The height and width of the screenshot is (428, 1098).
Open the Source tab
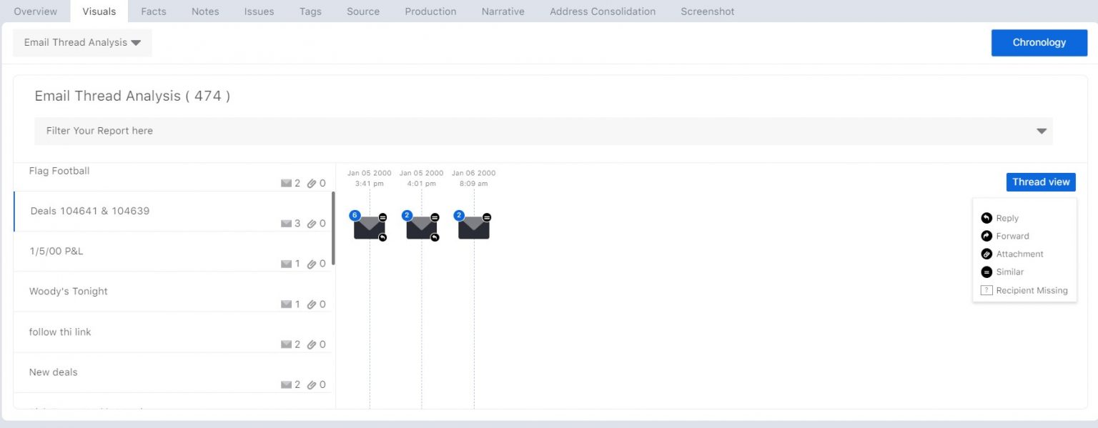tap(363, 11)
